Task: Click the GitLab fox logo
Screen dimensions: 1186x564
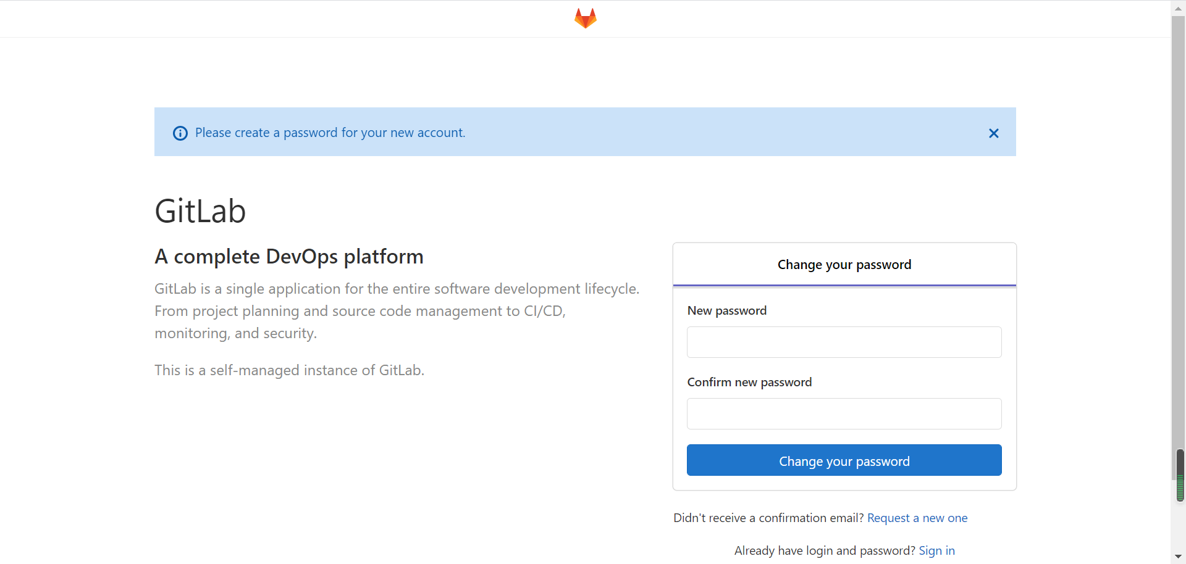Action: [585, 19]
